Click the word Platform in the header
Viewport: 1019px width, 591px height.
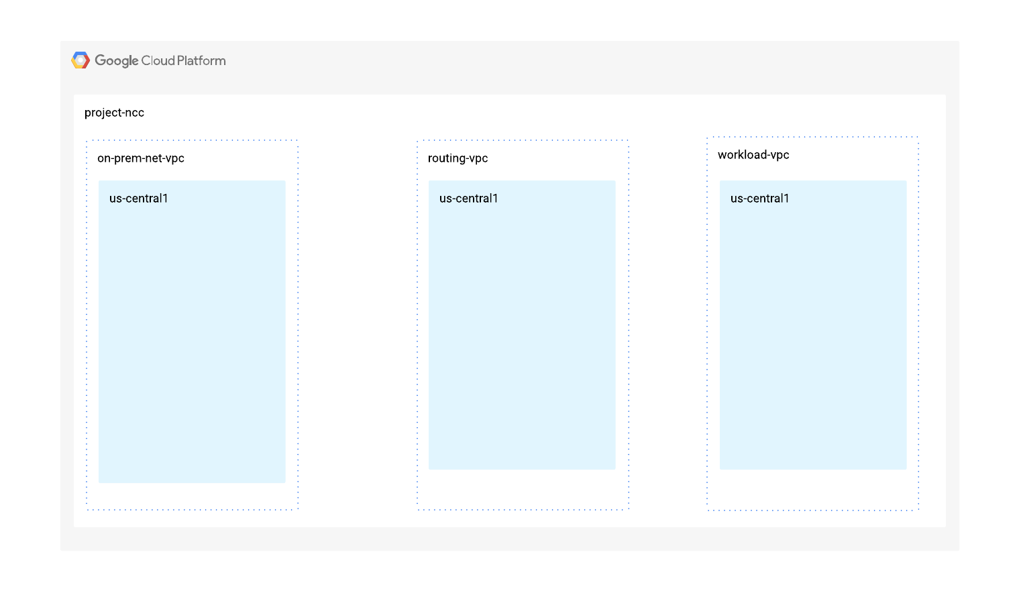point(201,60)
